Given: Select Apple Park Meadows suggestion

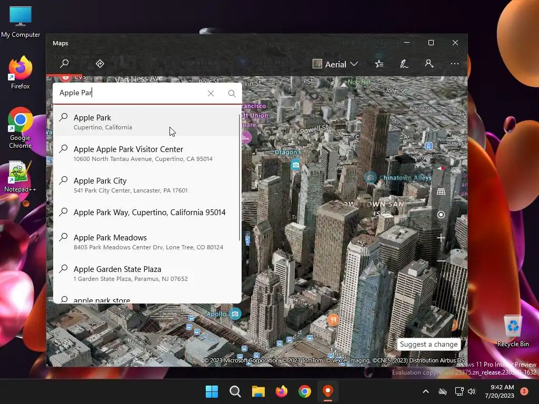Looking at the screenshot, I should [x=146, y=242].
